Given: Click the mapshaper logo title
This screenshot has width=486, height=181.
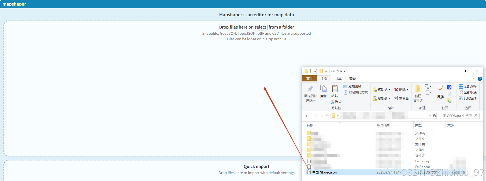Looking at the screenshot, I should pos(14,4).
